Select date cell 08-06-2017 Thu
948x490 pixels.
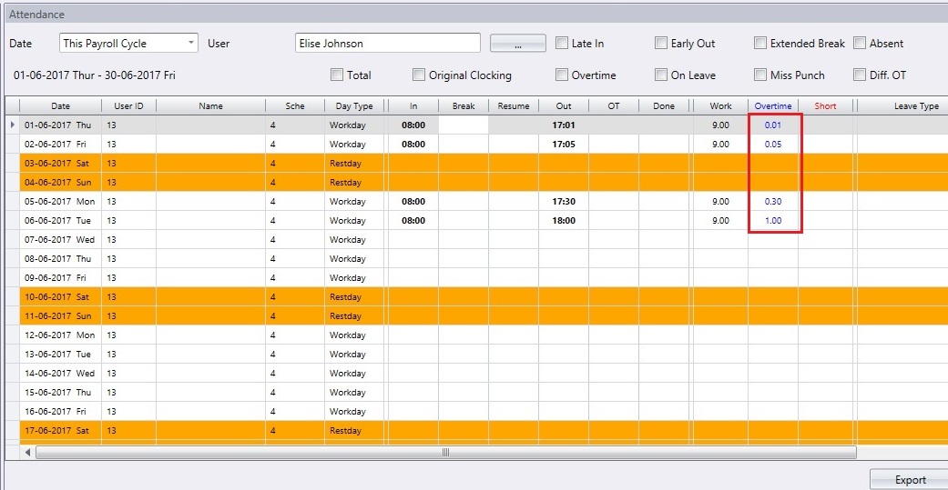(x=60, y=259)
